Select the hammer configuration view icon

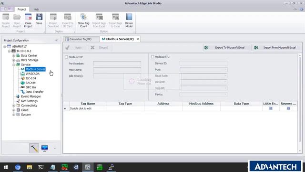(34, 148)
